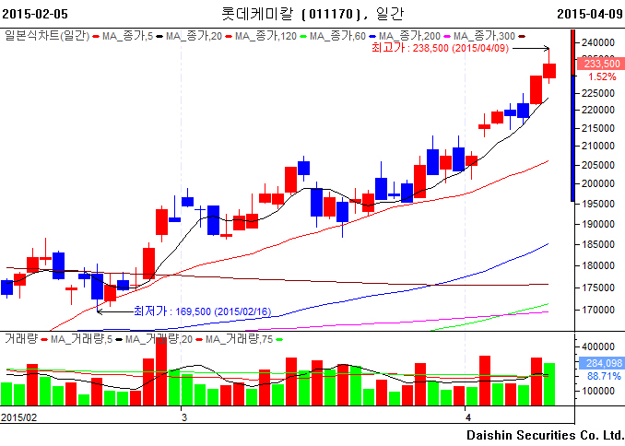
Task: Click the 225000 price axis label
Action: 598,93
